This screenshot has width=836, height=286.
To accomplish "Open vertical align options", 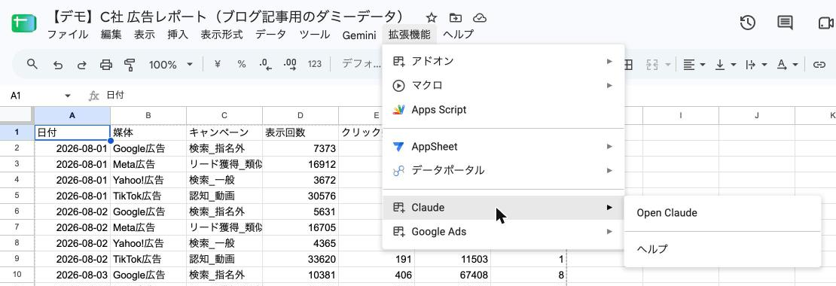I will coord(725,65).
